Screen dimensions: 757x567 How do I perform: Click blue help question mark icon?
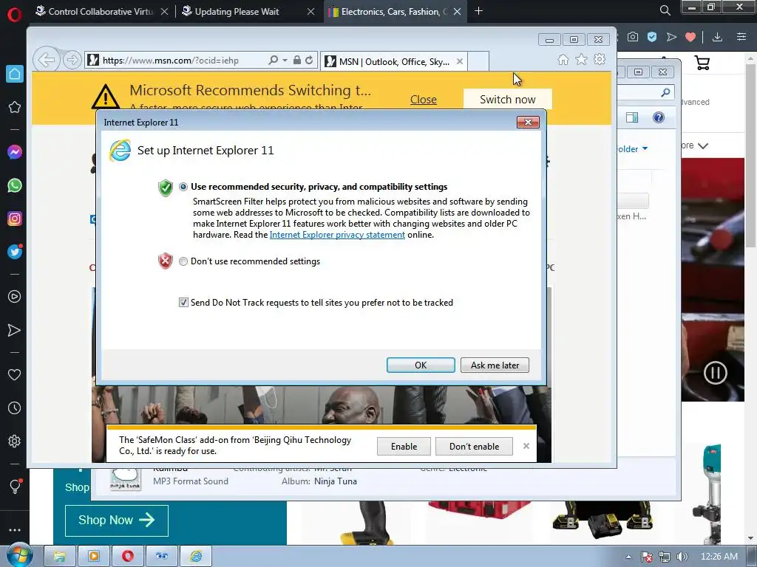point(659,117)
